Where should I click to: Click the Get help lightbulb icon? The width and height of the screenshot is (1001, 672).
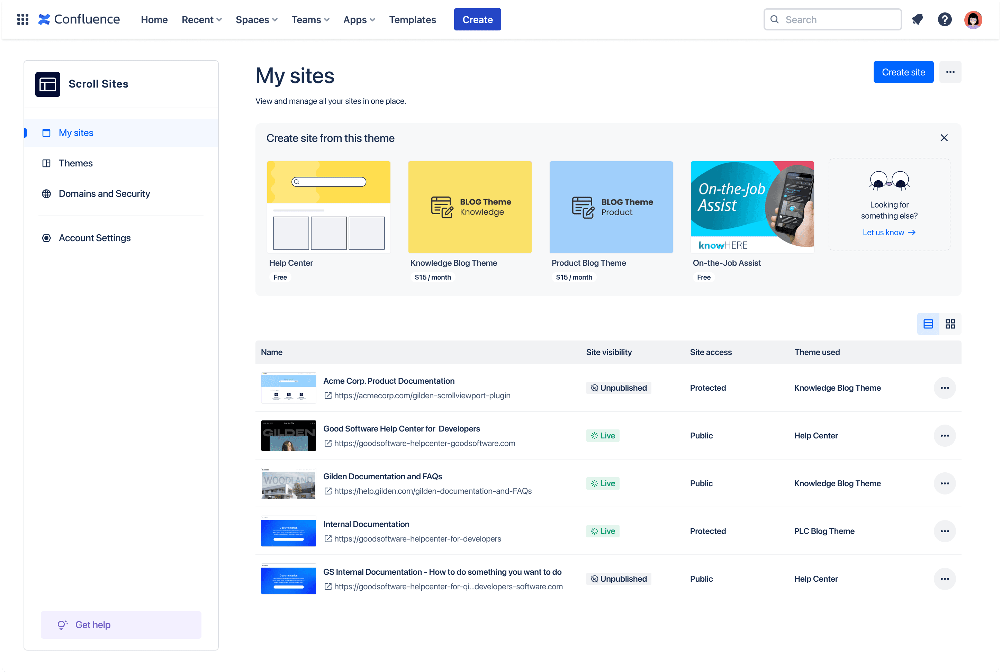tap(63, 625)
